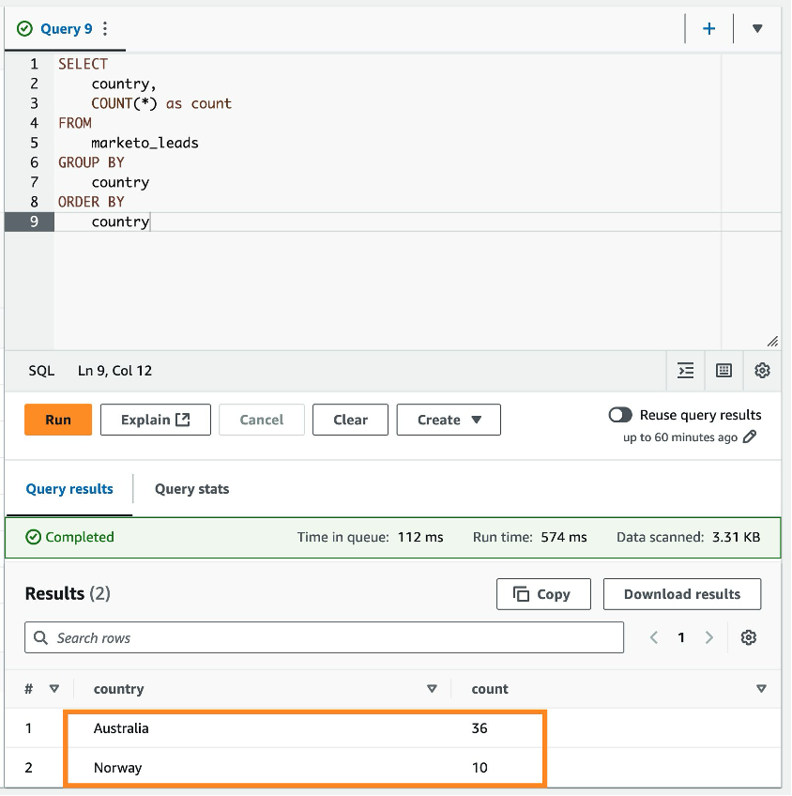Run the SQL query
Screen dimensions: 792x796
tap(57, 420)
